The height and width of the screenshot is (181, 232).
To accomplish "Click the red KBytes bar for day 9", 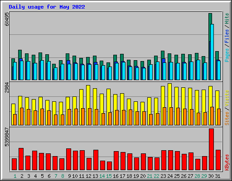I will pos(68,159).
